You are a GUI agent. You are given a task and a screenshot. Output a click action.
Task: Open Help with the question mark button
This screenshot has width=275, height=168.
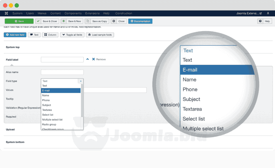264,21
